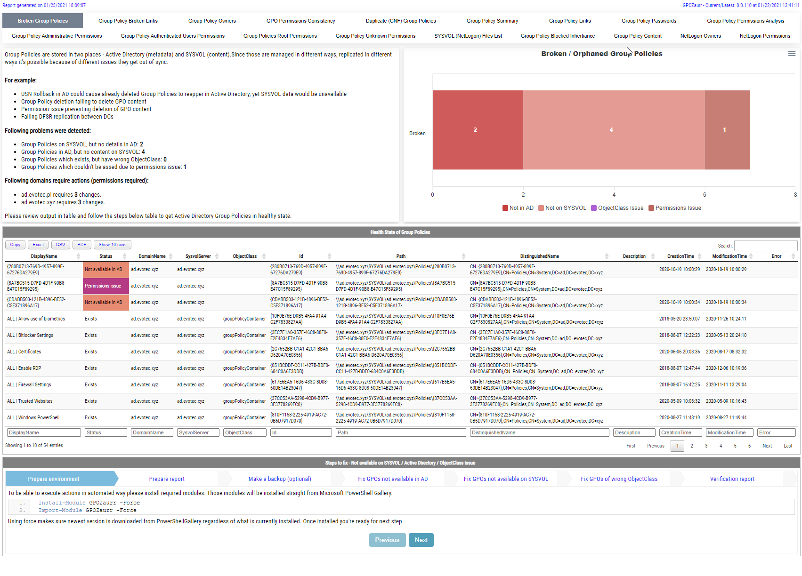Click the table Search input field
The height and width of the screenshot is (576, 802).
(766, 246)
